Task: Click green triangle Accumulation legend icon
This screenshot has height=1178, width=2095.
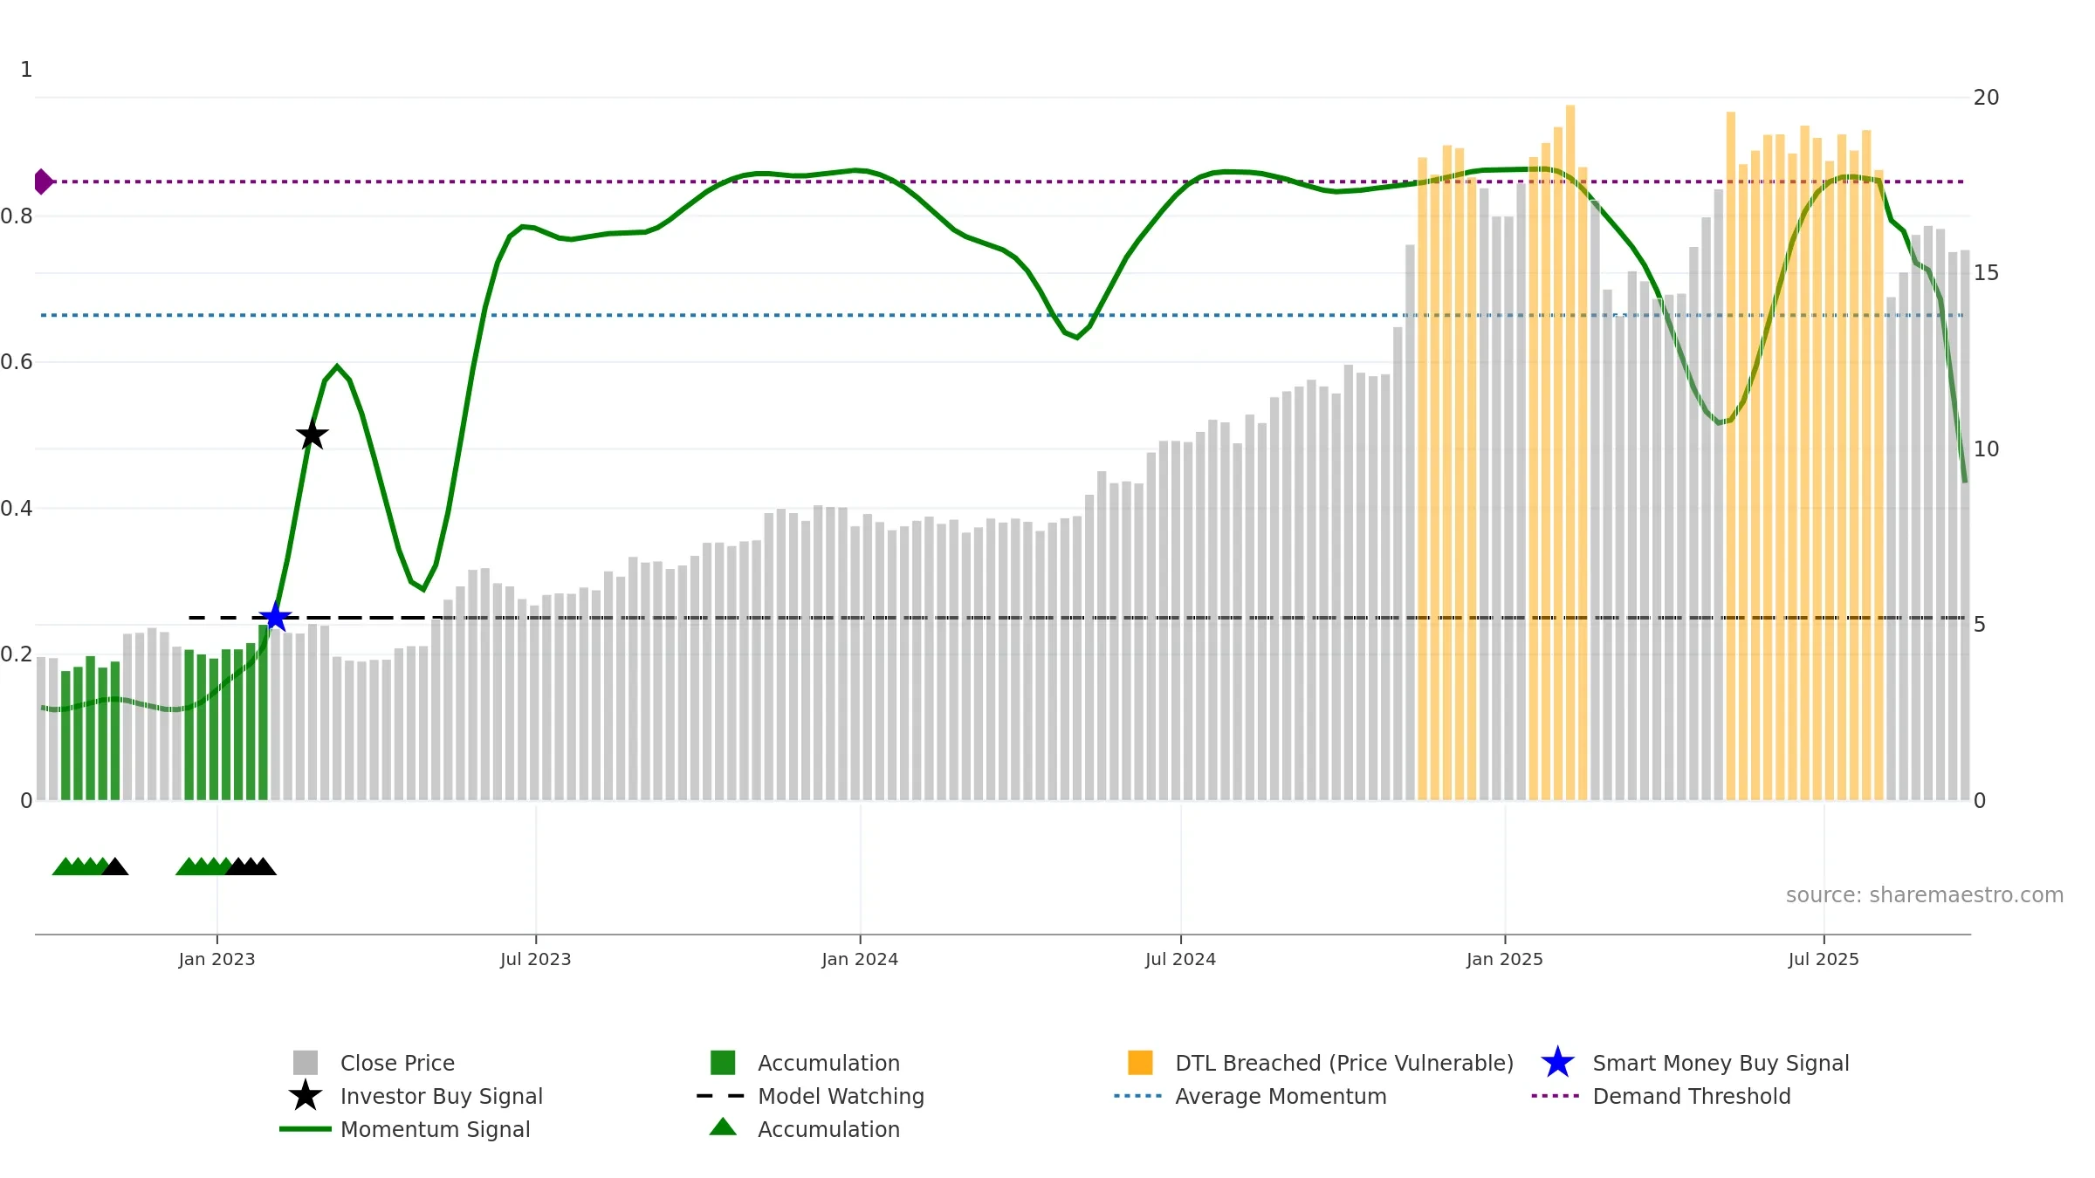Action: click(x=723, y=1127)
